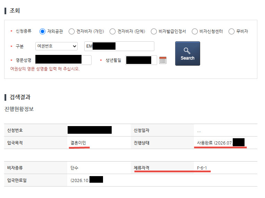The width and height of the screenshot is (265, 198).
Task: Click the Search button
Action: click(x=188, y=53)
